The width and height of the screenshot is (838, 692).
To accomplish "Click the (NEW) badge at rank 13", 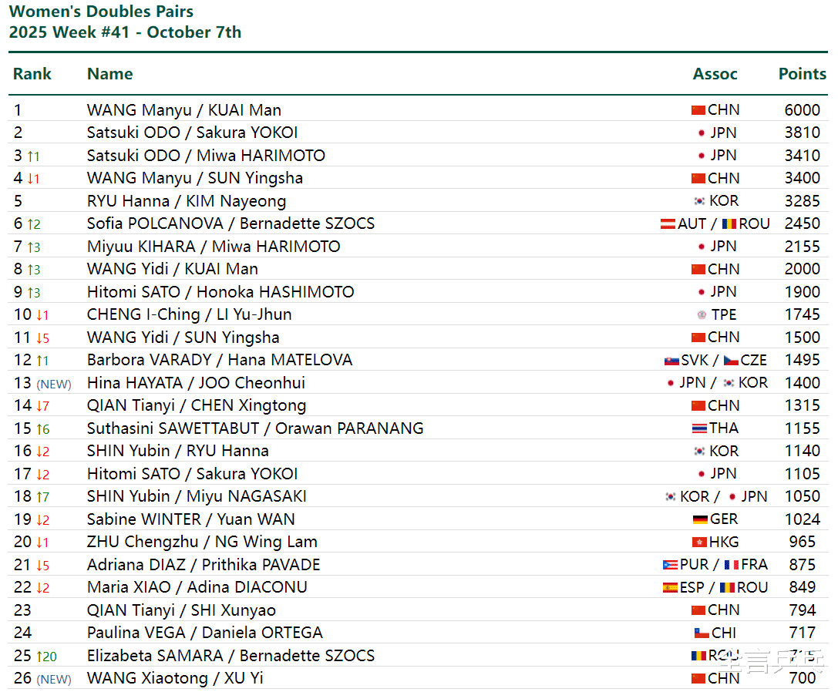I will (54, 384).
